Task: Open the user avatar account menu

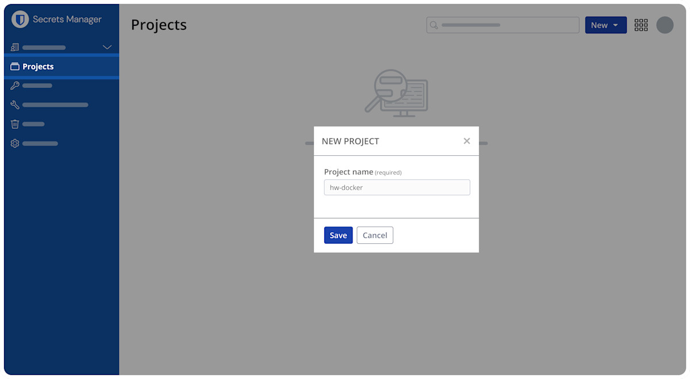Action: [665, 25]
